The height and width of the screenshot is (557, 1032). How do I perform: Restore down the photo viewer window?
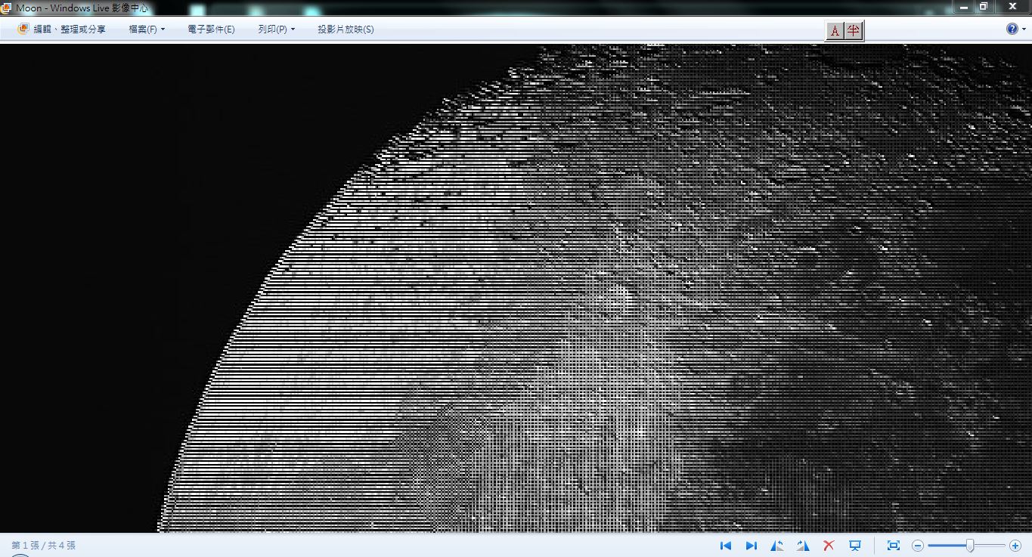click(984, 6)
